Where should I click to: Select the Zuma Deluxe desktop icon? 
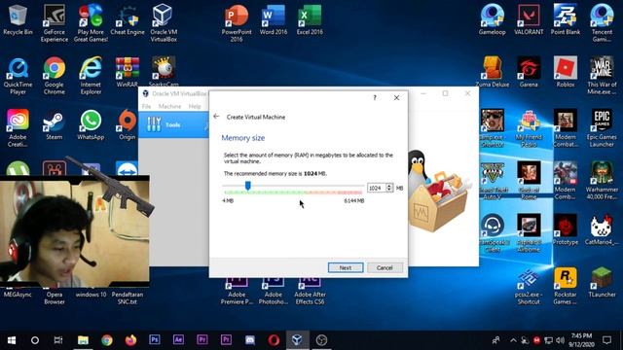click(492, 71)
